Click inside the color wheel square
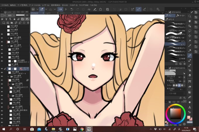 click(176, 114)
